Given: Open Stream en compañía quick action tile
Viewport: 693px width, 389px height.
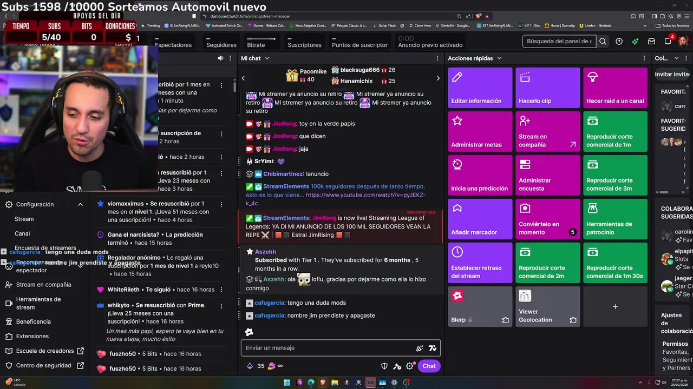Looking at the screenshot, I should tap(547, 131).
